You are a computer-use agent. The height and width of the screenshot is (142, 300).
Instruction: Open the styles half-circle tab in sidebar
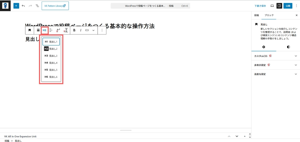click(x=288, y=47)
